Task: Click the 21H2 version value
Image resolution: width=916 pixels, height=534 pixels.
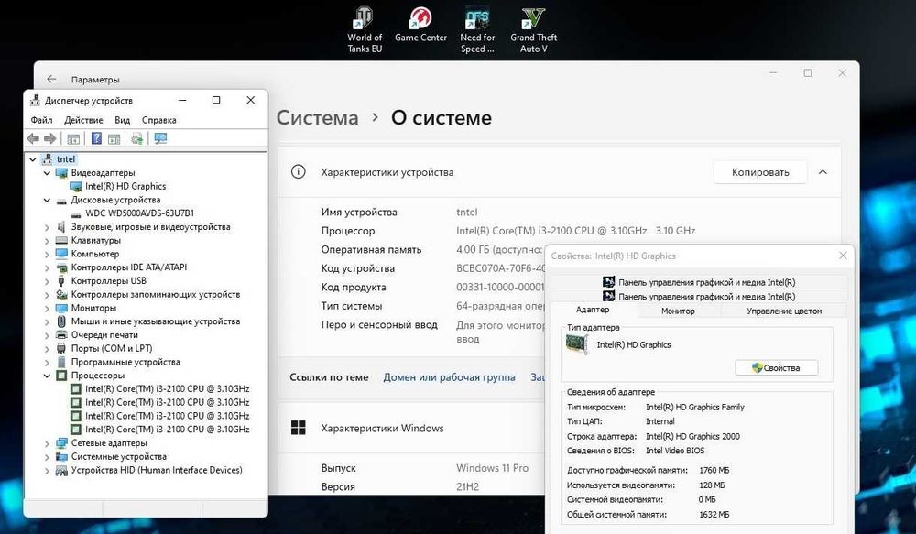Action: (467, 486)
